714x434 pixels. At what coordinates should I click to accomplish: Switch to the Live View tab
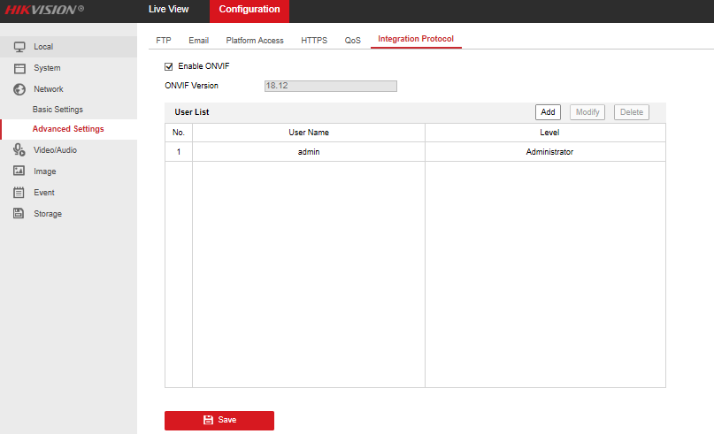click(168, 10)
